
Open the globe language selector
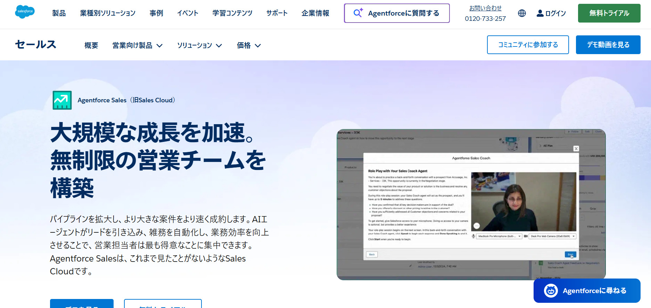(x=522, y=13)
